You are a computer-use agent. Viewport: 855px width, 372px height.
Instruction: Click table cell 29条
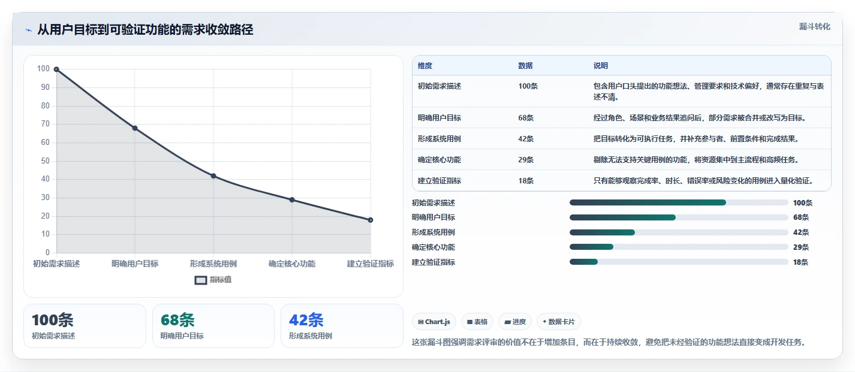526,160
